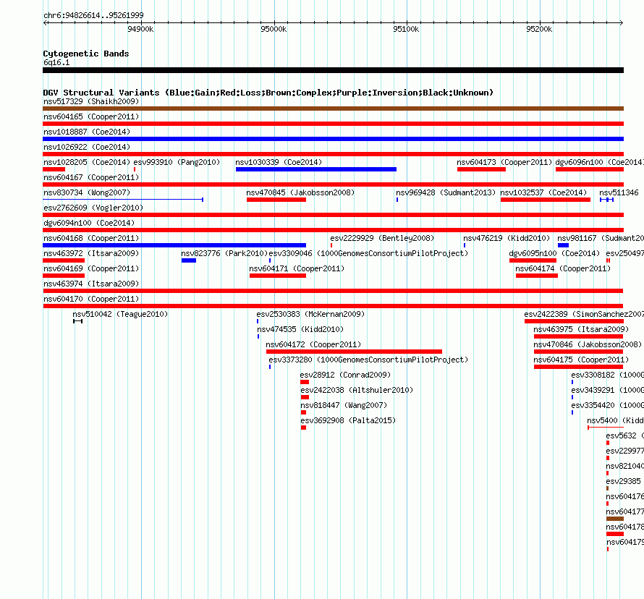Viewport: 644px width, 599px height.
Task: Open nsv823776 (Park2010) label
Action: click(x=224, y=253)
